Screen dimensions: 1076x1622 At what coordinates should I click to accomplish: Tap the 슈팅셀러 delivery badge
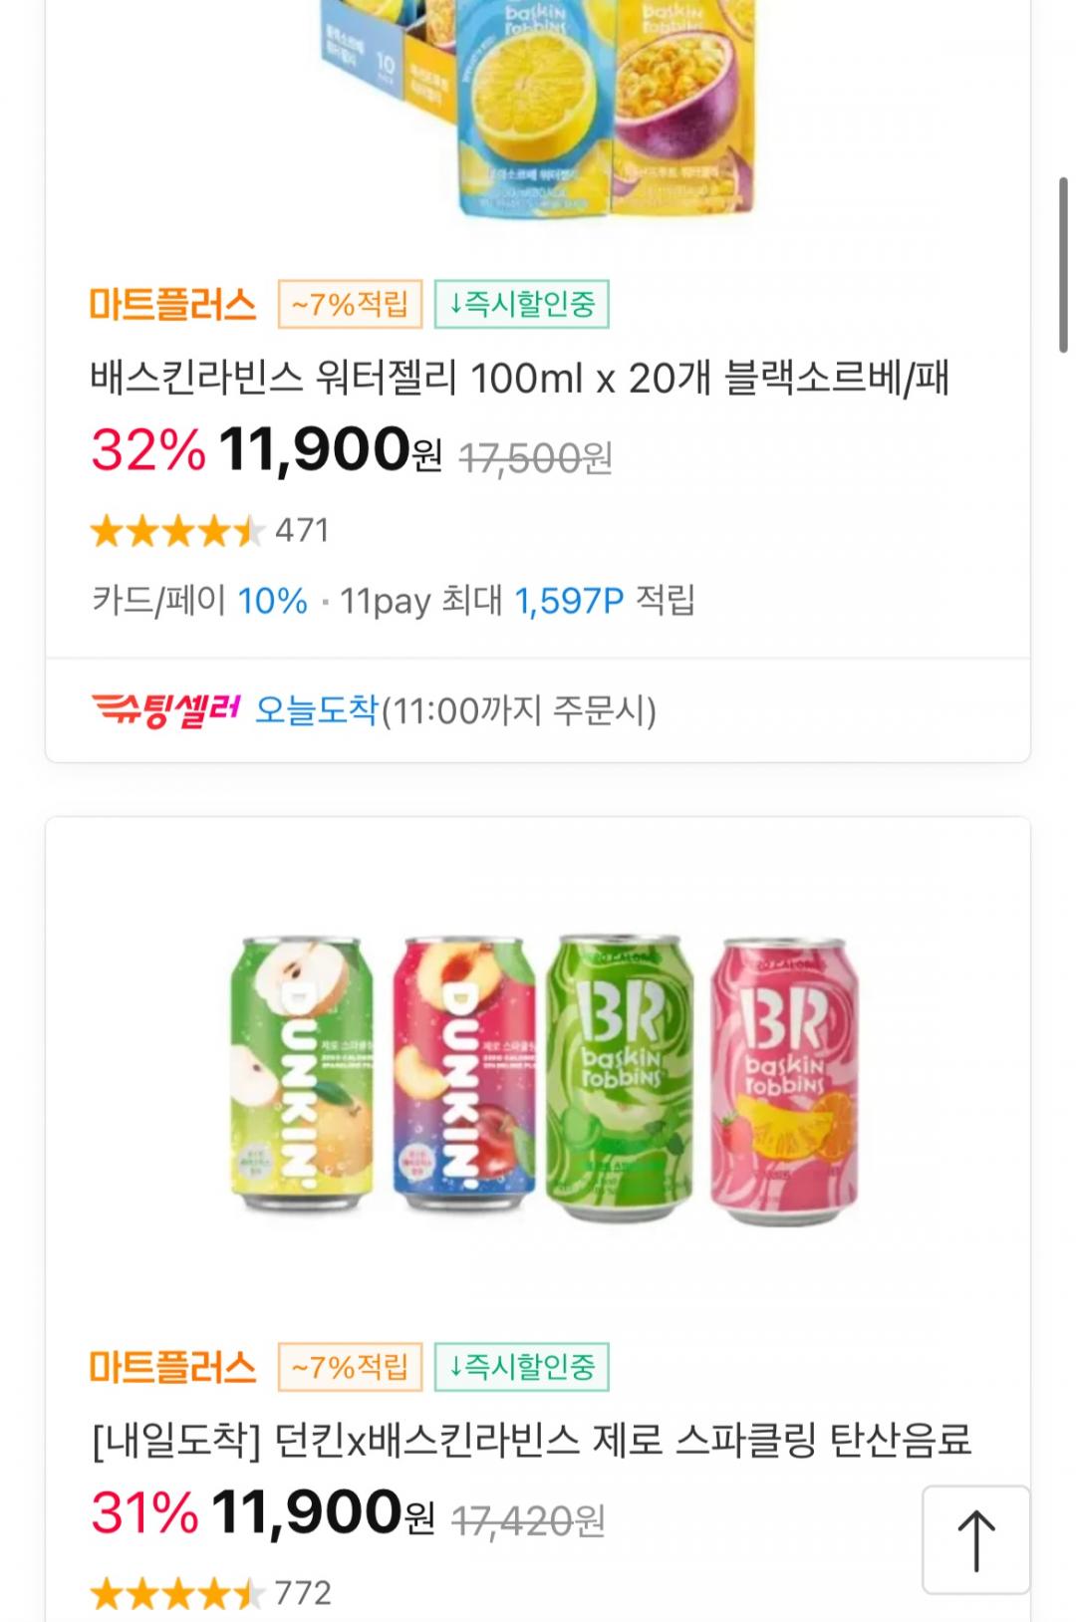tap(165, 710)
